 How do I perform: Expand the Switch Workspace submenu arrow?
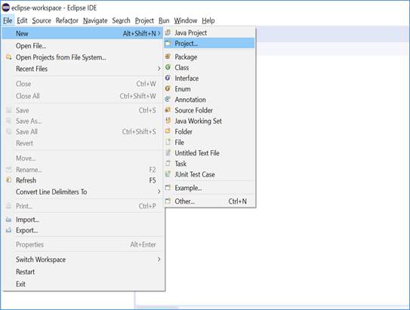[x=159, y=259]
